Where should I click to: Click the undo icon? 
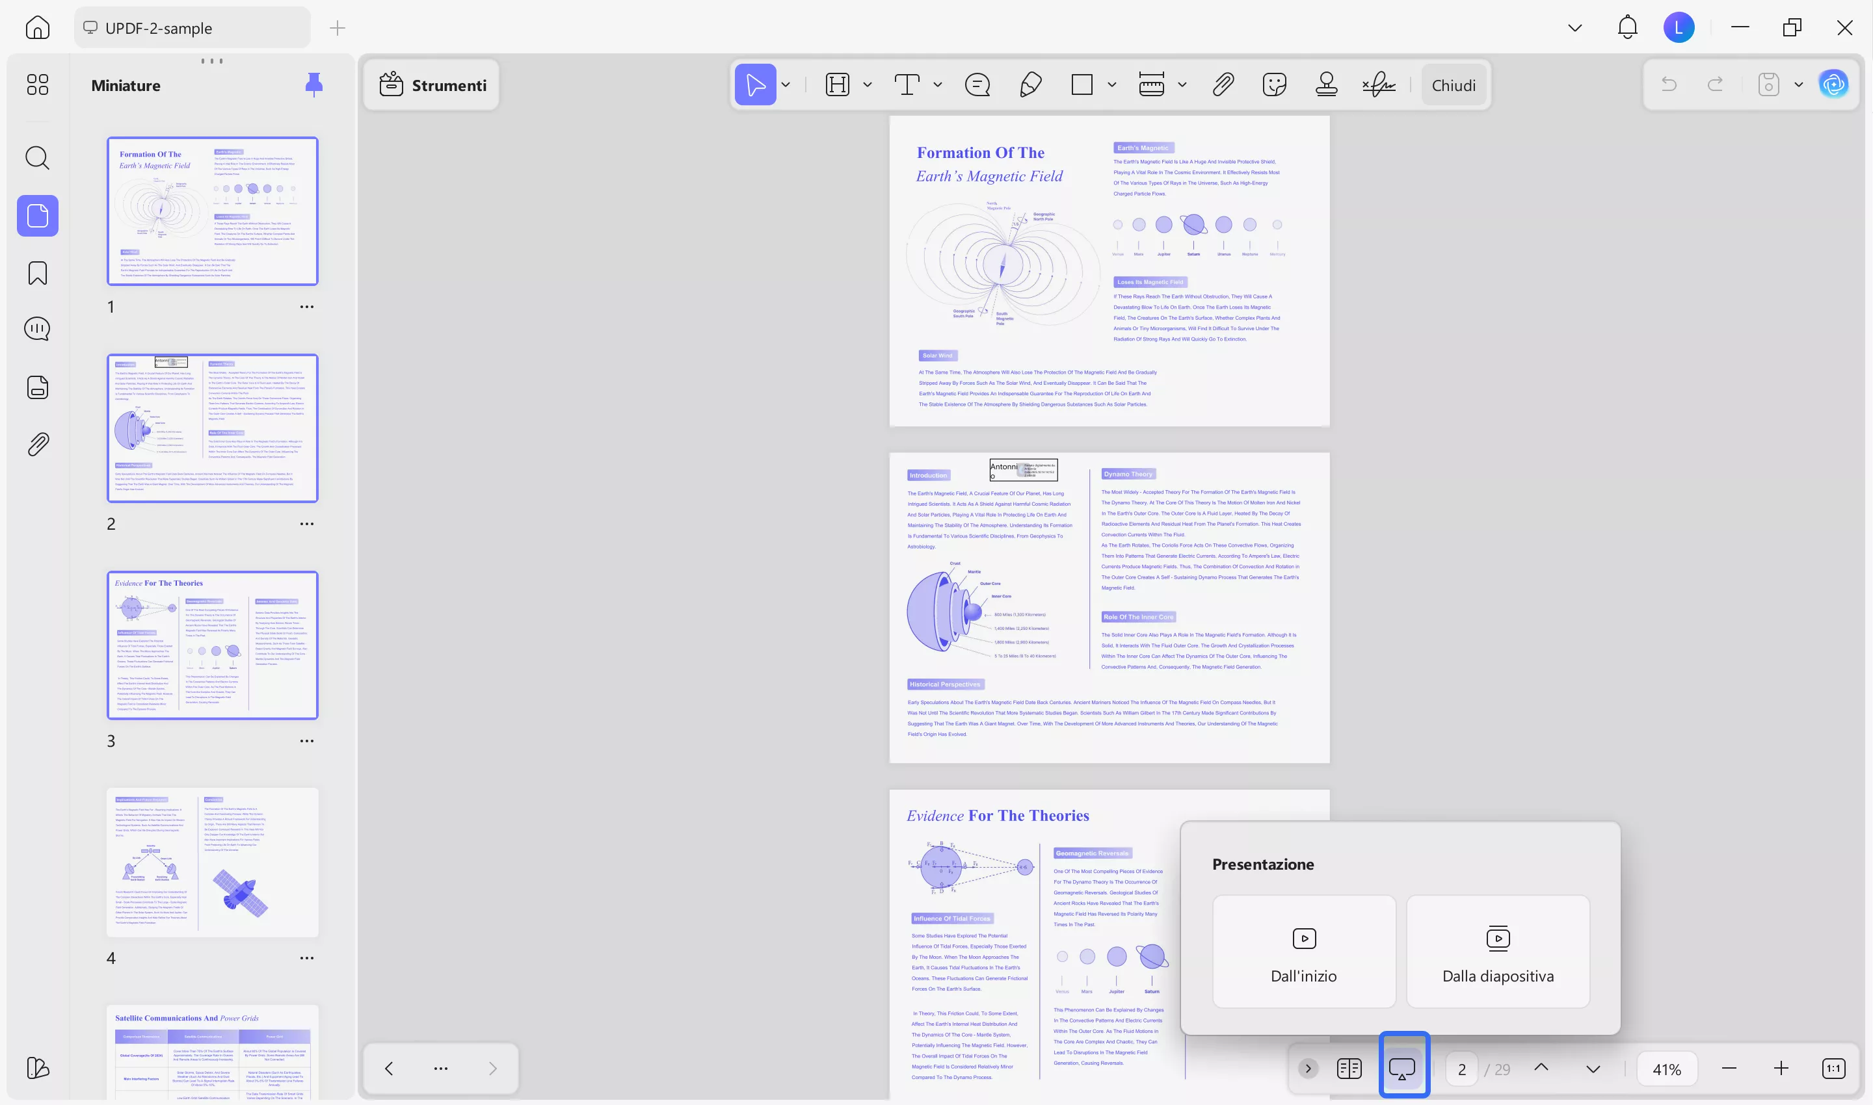coord(1669,84)
